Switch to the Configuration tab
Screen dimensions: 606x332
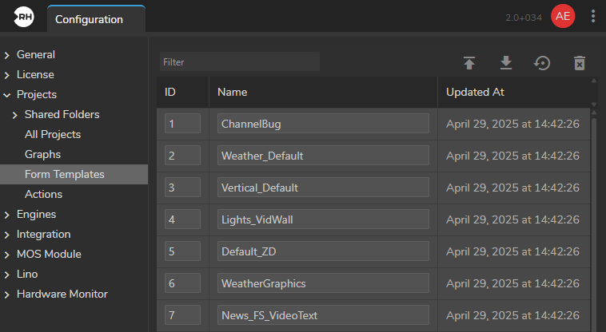tap(96, 19)
